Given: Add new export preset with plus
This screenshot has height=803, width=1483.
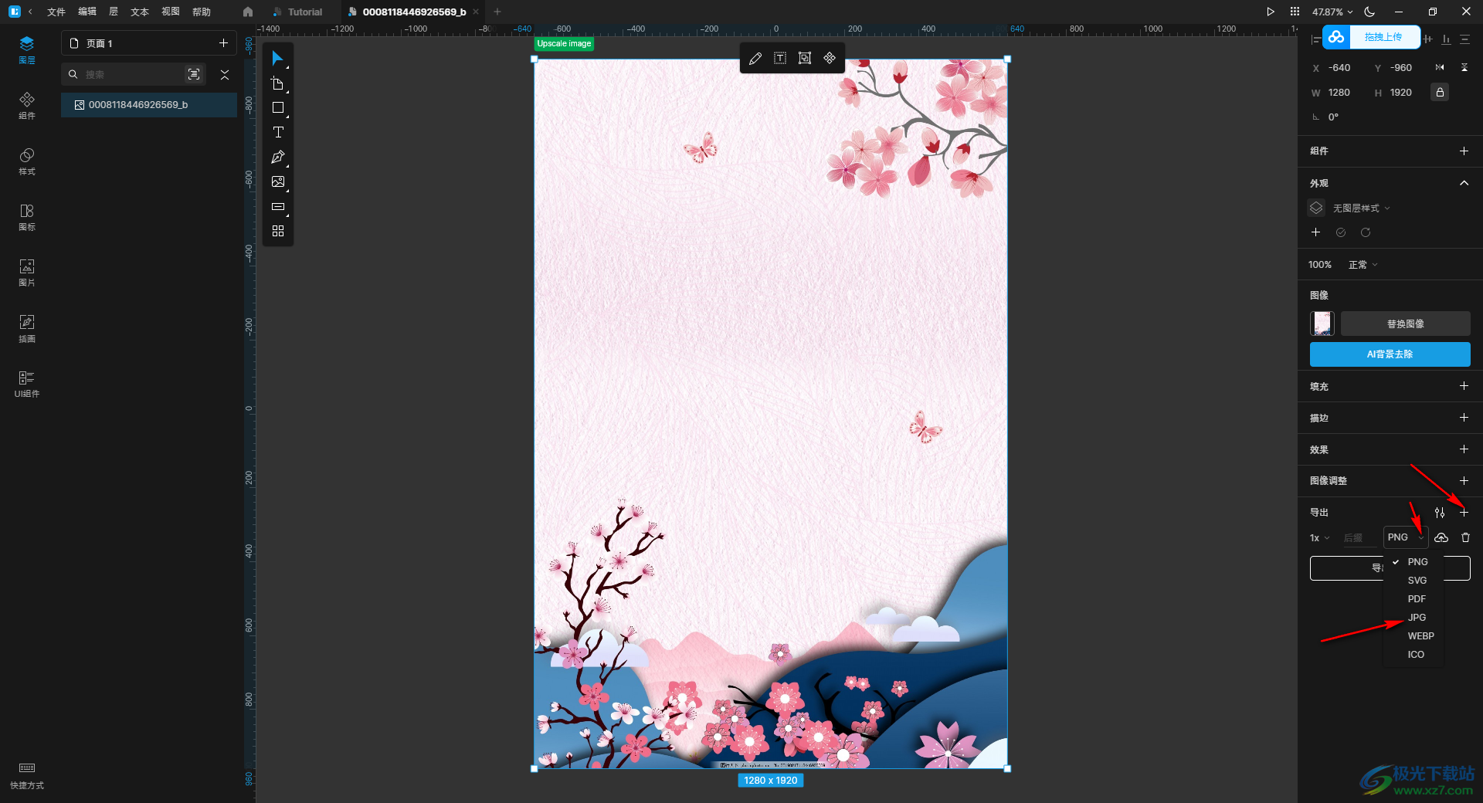Looking at the screenshot, I should coord(1464,513).
